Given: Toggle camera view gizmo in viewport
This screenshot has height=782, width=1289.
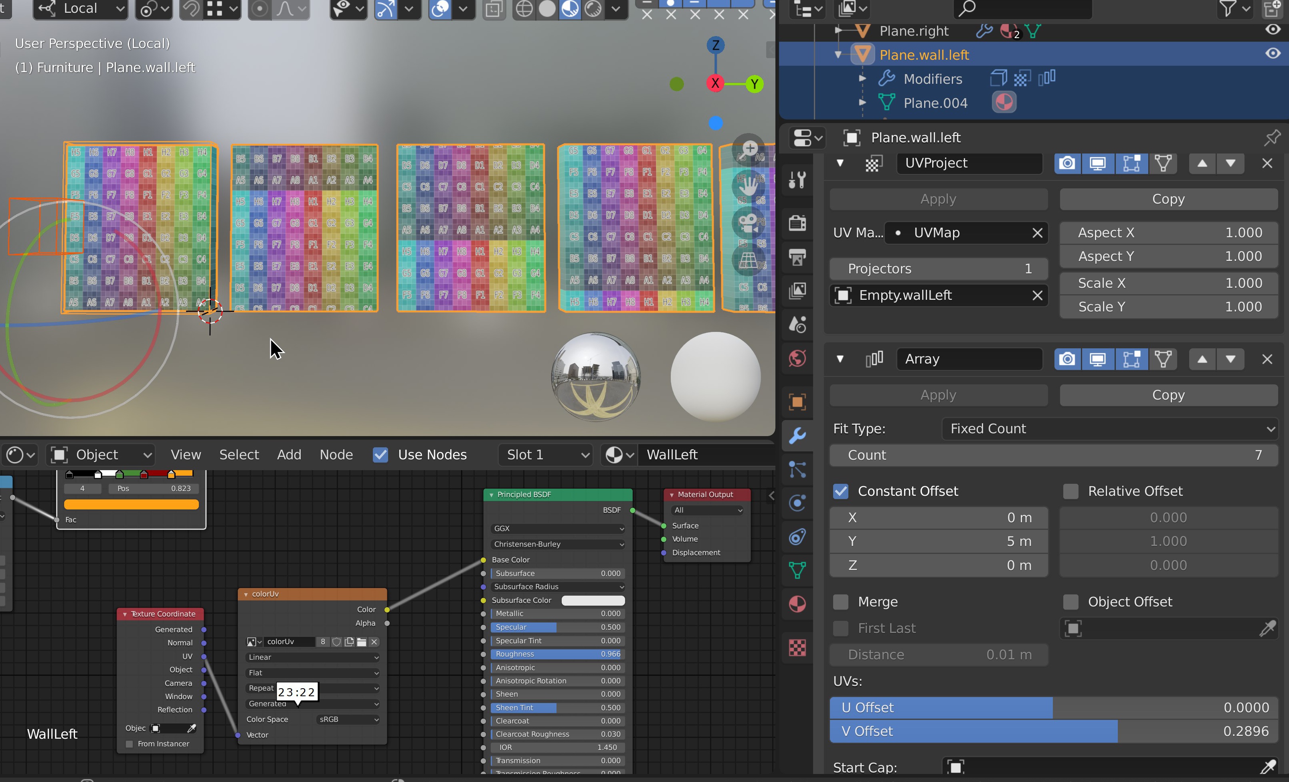Looking at the screenshot, I should (x=749, y=222).
